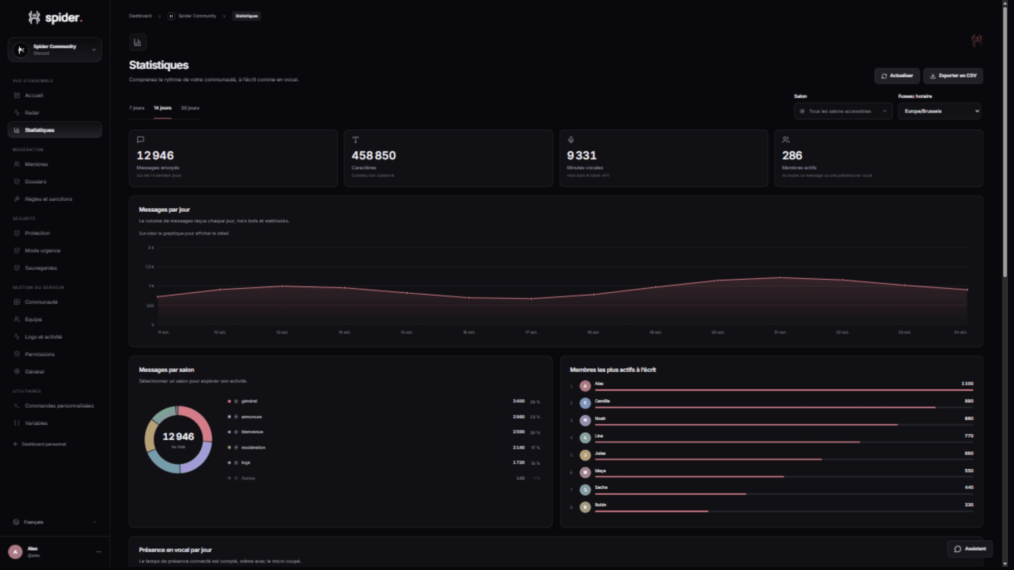Open the Radar page icon

pos(17,112)
